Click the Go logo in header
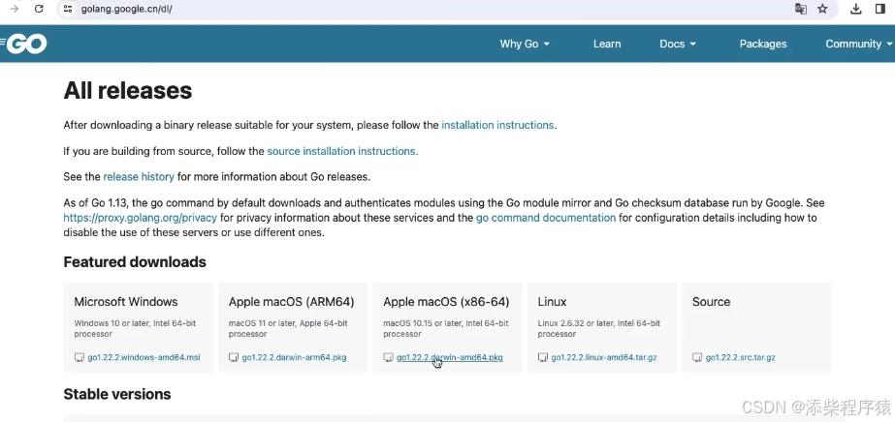The height and width of the screenshot is (422, 895). click(x=24, y=44)
